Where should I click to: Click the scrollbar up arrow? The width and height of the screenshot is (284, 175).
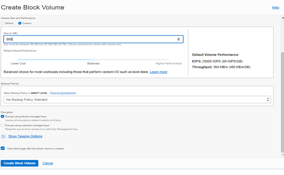click(x=283, y=18)
